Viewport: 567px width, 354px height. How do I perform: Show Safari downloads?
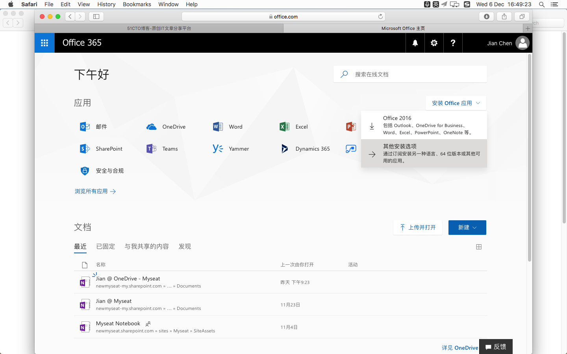pos(487,16)
